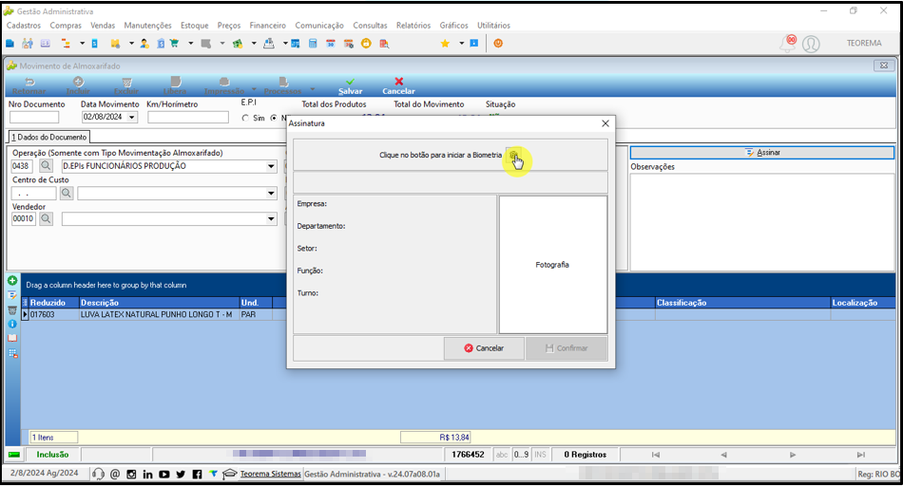
Task: Open the Manutenções menu
Action: pyautogui.click(x=147, y=26)
